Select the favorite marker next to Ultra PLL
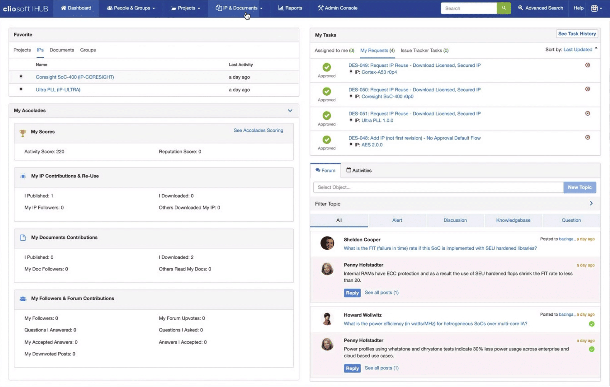 [21, 89]
